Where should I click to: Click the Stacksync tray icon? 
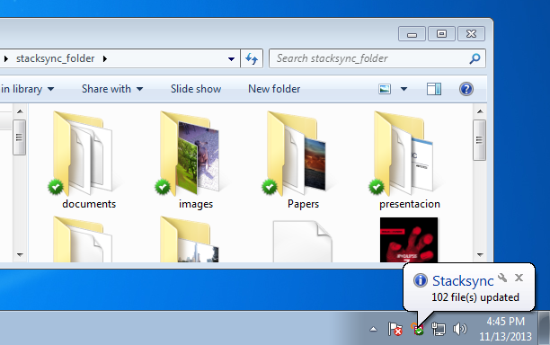pos(418,329)
